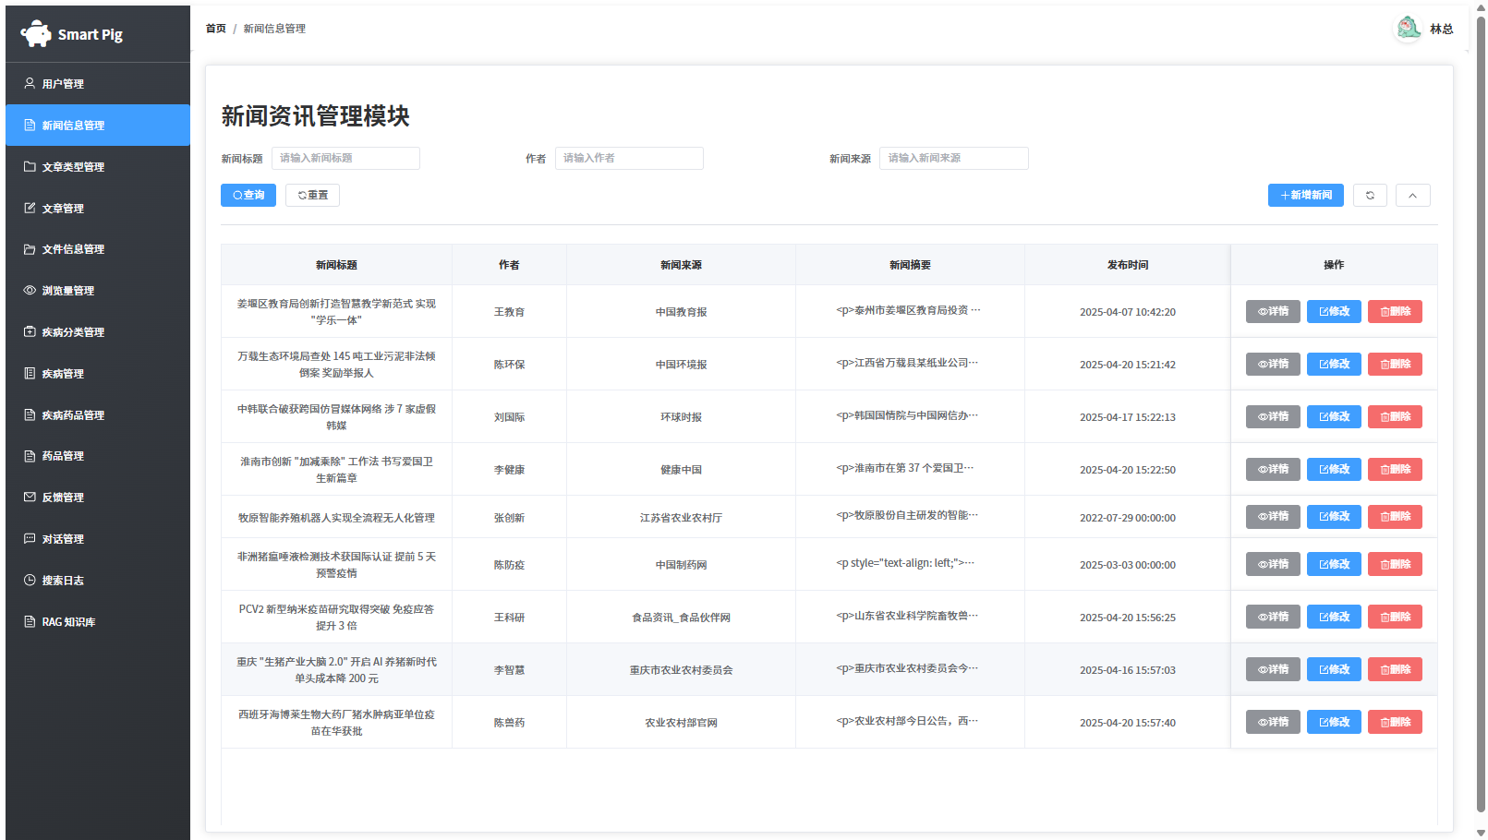
Task: Delete the 刘国际 news row
Action: 1395,417
